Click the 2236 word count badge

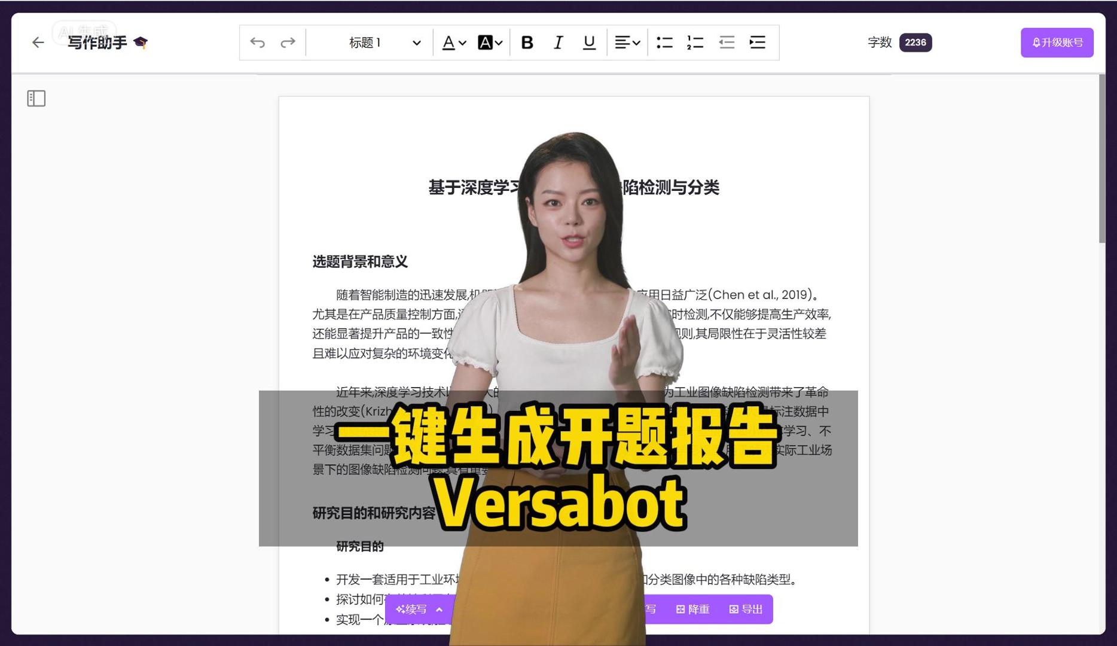(915, 42)
